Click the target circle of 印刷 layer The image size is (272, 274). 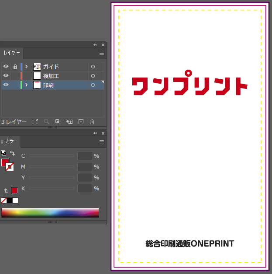[93, 85]
